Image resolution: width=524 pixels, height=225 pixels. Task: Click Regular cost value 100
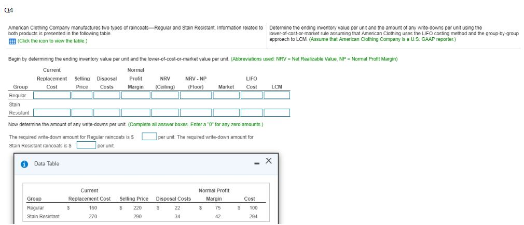254,207
